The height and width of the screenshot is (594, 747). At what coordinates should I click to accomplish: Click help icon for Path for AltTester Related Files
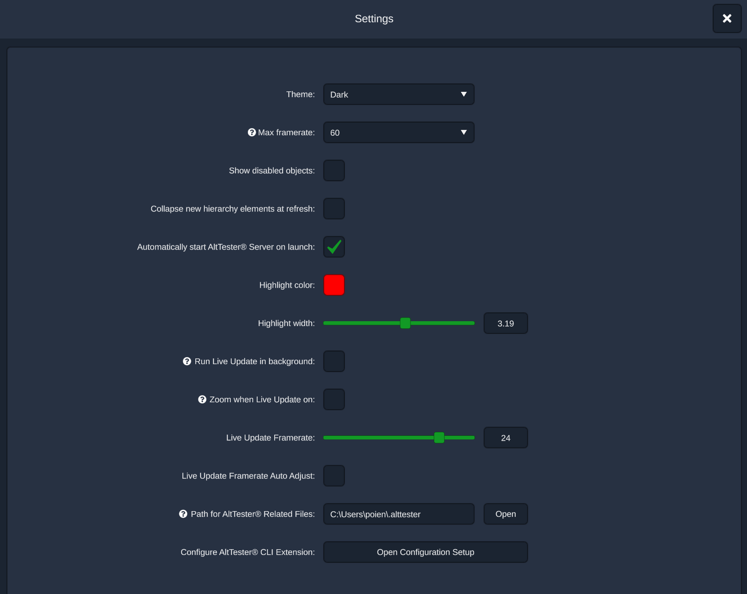(183, 514)
